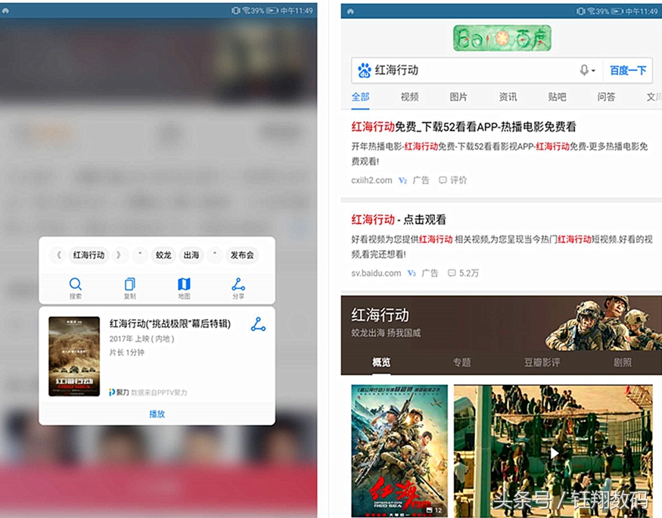Viewport: 662px width, 518px height.
Task: Switch to the 贴吧 tab
Action: point(557,97)
